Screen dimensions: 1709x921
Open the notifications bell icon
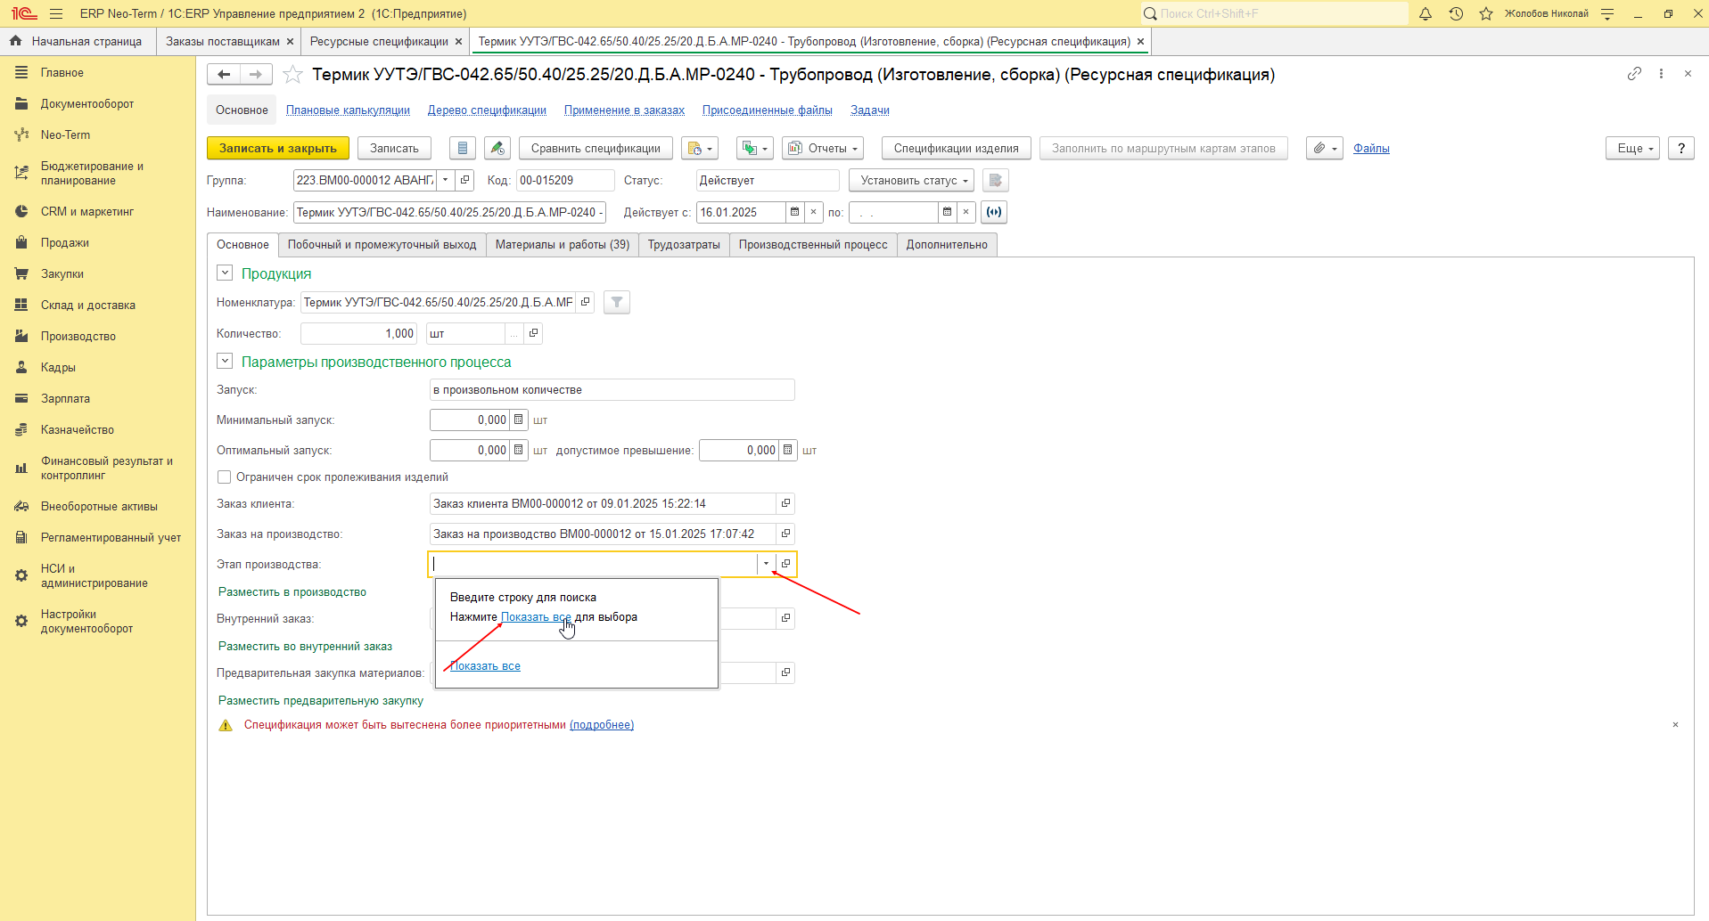tap(1426, 13)
